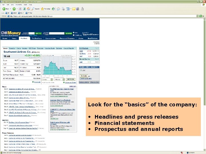Toggle the LUV e-mail alert checkbox
The height and width of the screenshot is (154, 206).
tap(81, 70)
